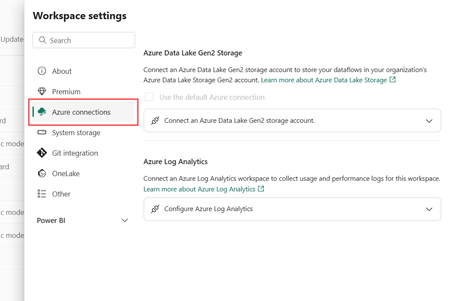This screenshot has height=301, width=463.
Task: Select the Premium diamond icon
Action: coord(42,91)
